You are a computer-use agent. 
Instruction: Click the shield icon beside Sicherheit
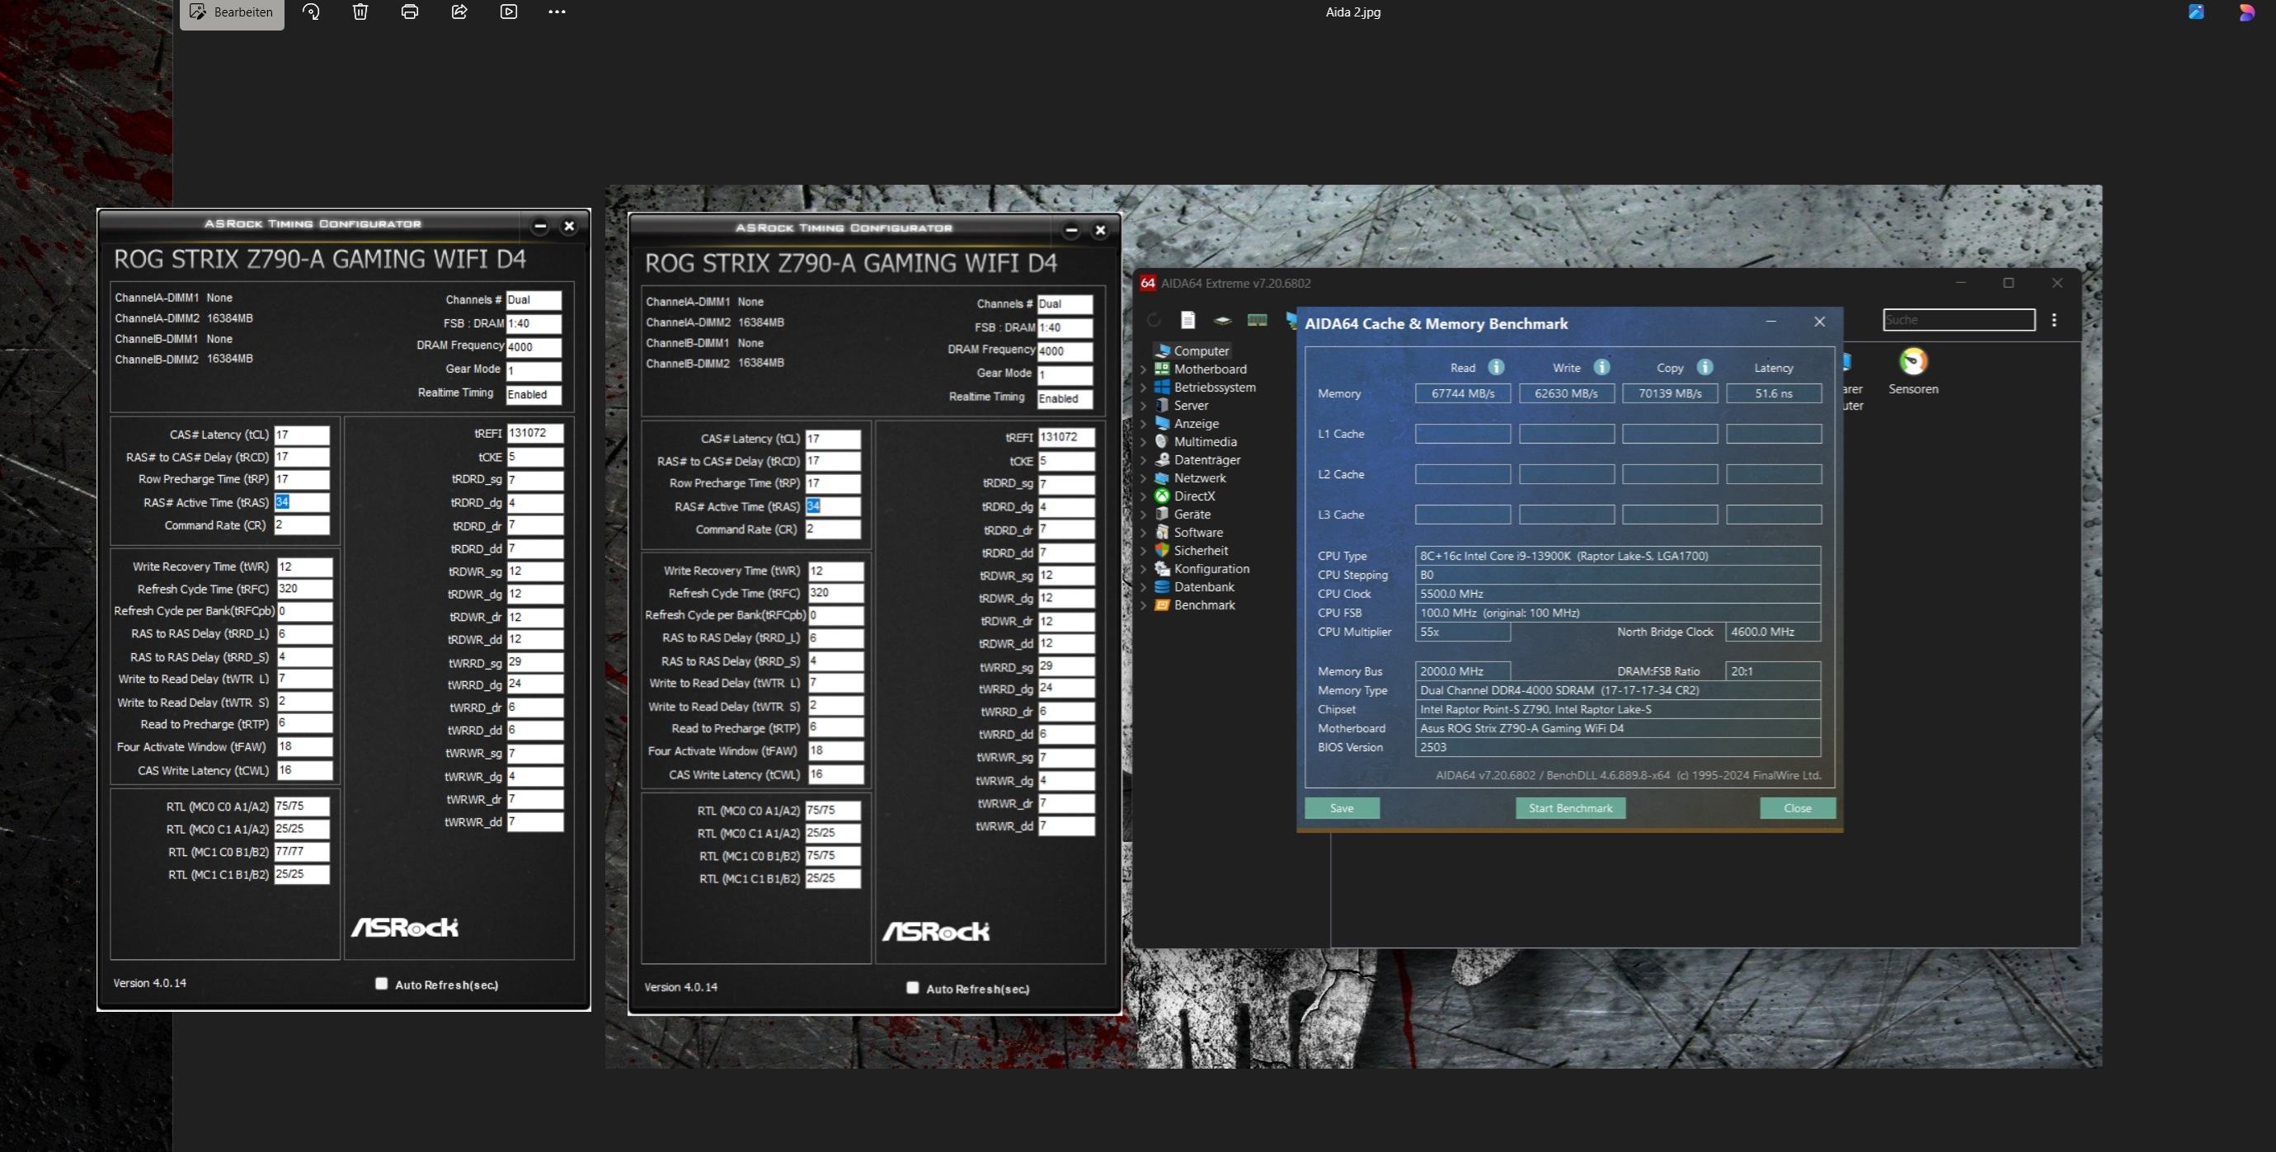(1162, 550)
